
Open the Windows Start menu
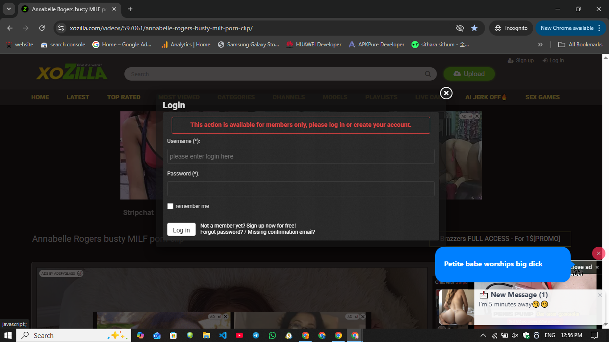pos(8,335)
